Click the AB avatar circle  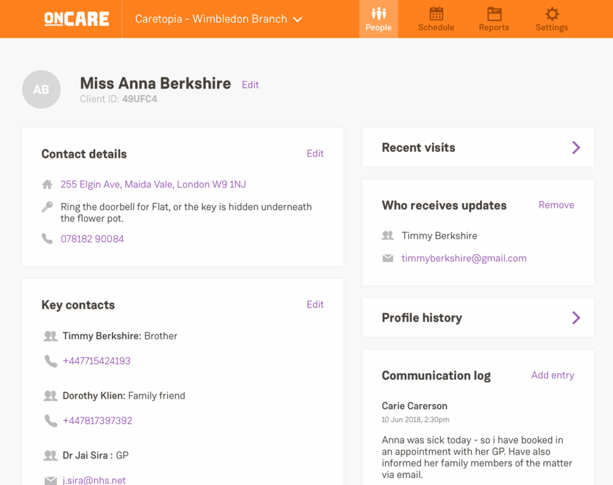pos(41,90)
